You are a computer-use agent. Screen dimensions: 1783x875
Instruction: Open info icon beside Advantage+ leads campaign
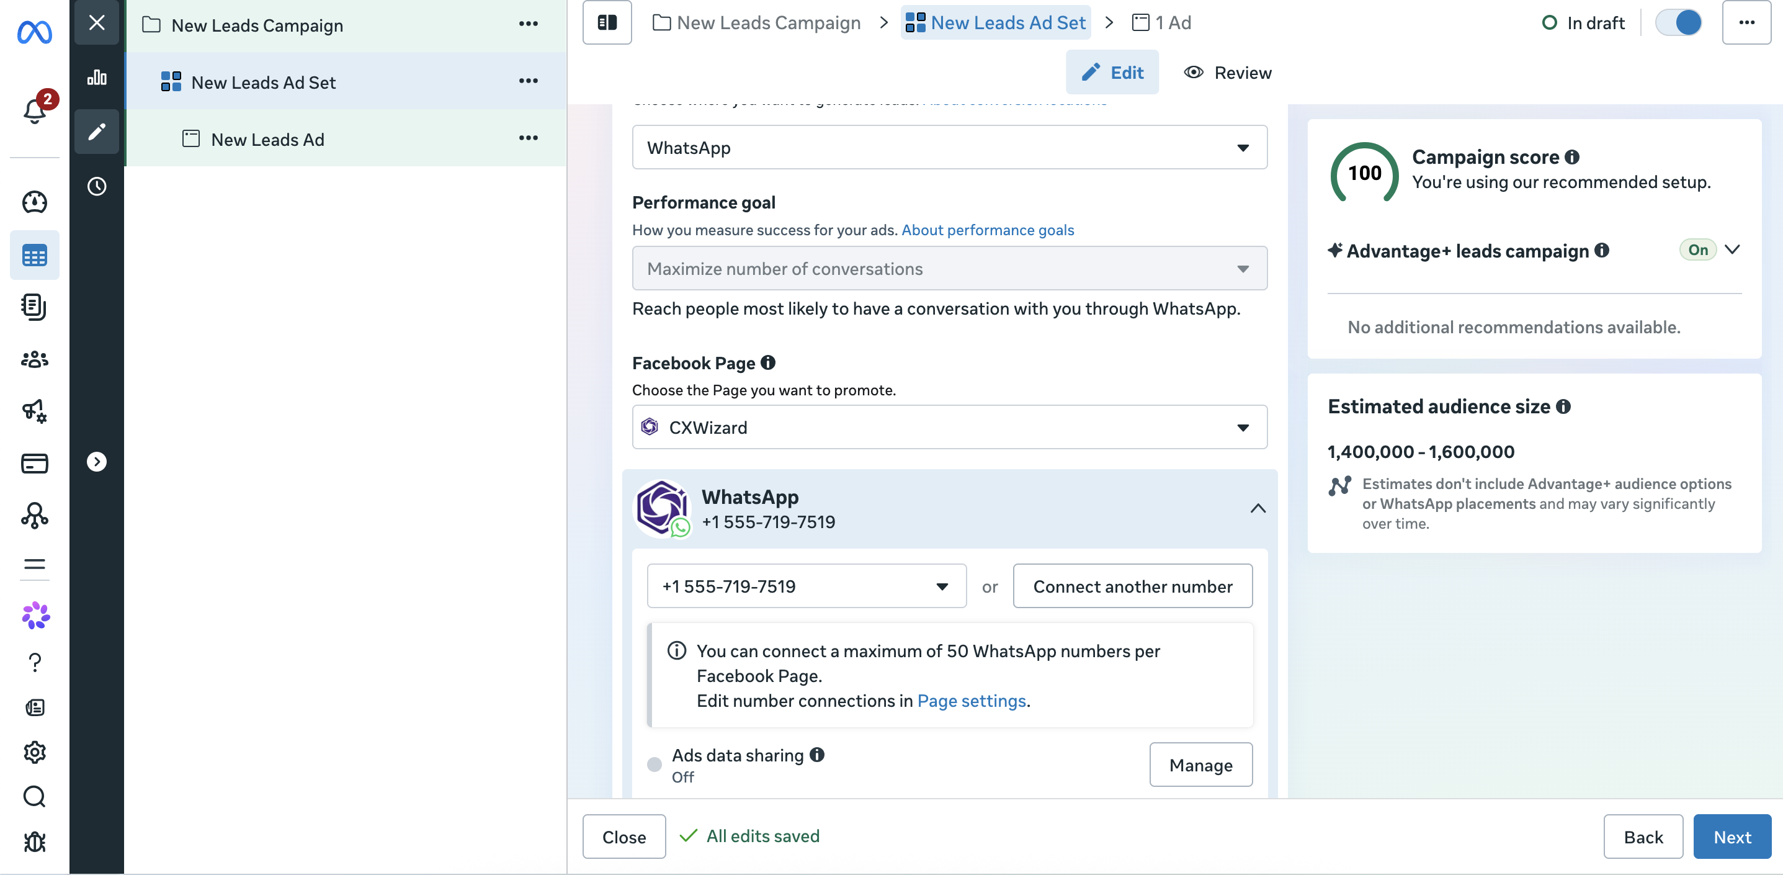[1602, 251]
